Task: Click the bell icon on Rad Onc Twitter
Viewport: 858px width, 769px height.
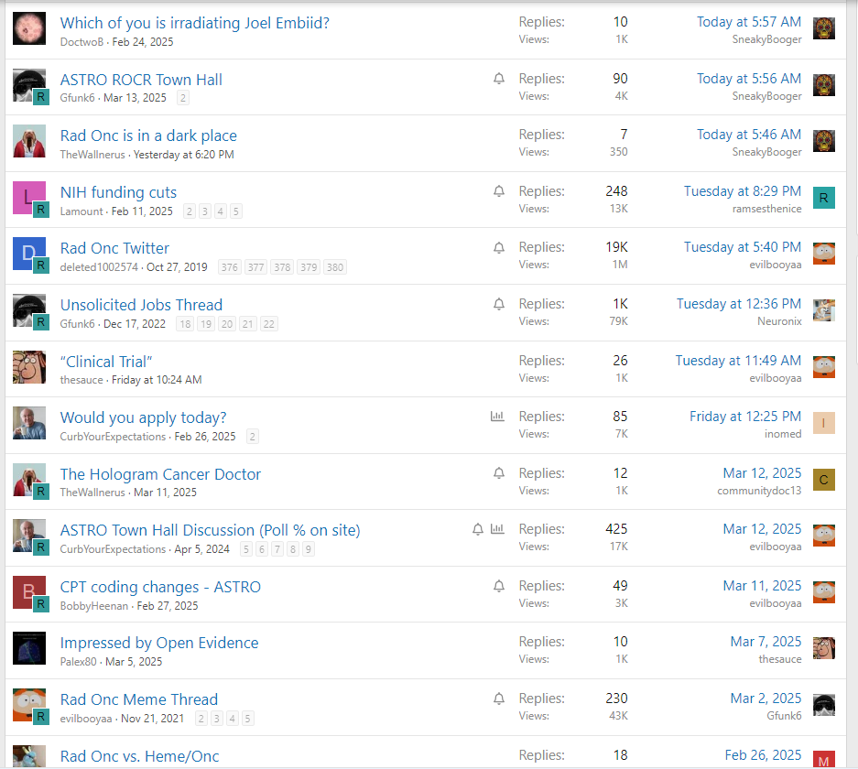Action: pyautogui.click(x=499, y=248)
